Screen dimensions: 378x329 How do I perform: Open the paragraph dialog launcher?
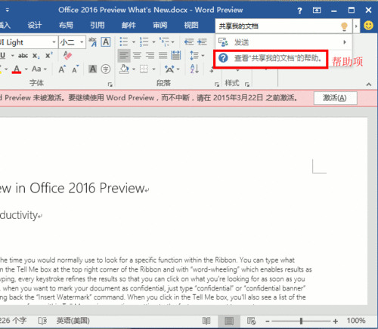(217, 85)
